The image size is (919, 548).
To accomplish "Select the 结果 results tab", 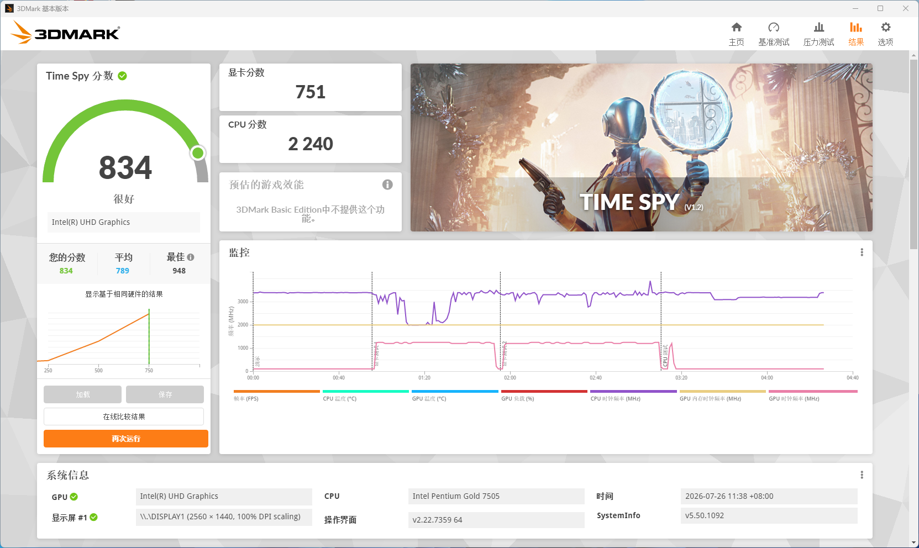I will tap(856, 34).
